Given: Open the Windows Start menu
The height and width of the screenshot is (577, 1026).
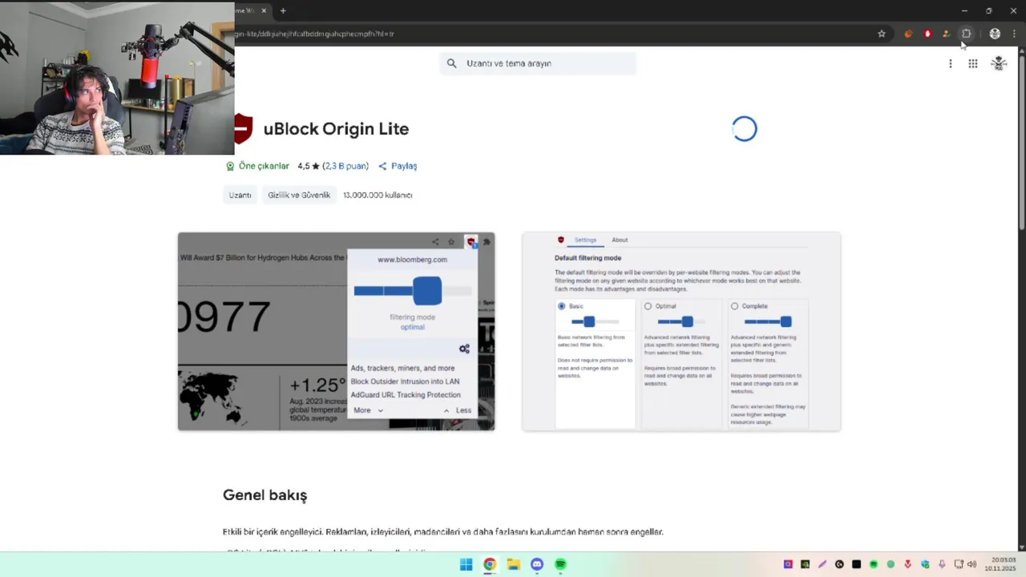Looking at the screenshot, I should [466, 564].
